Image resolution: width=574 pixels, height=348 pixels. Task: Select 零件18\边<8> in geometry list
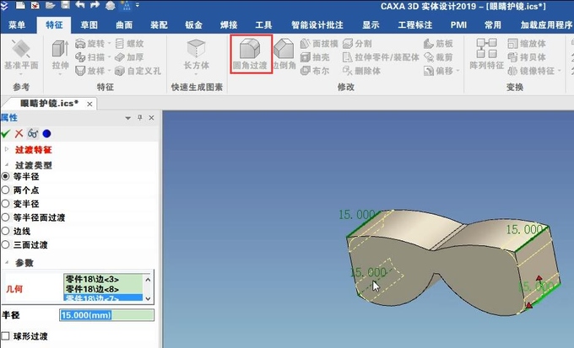coord(103,289)
